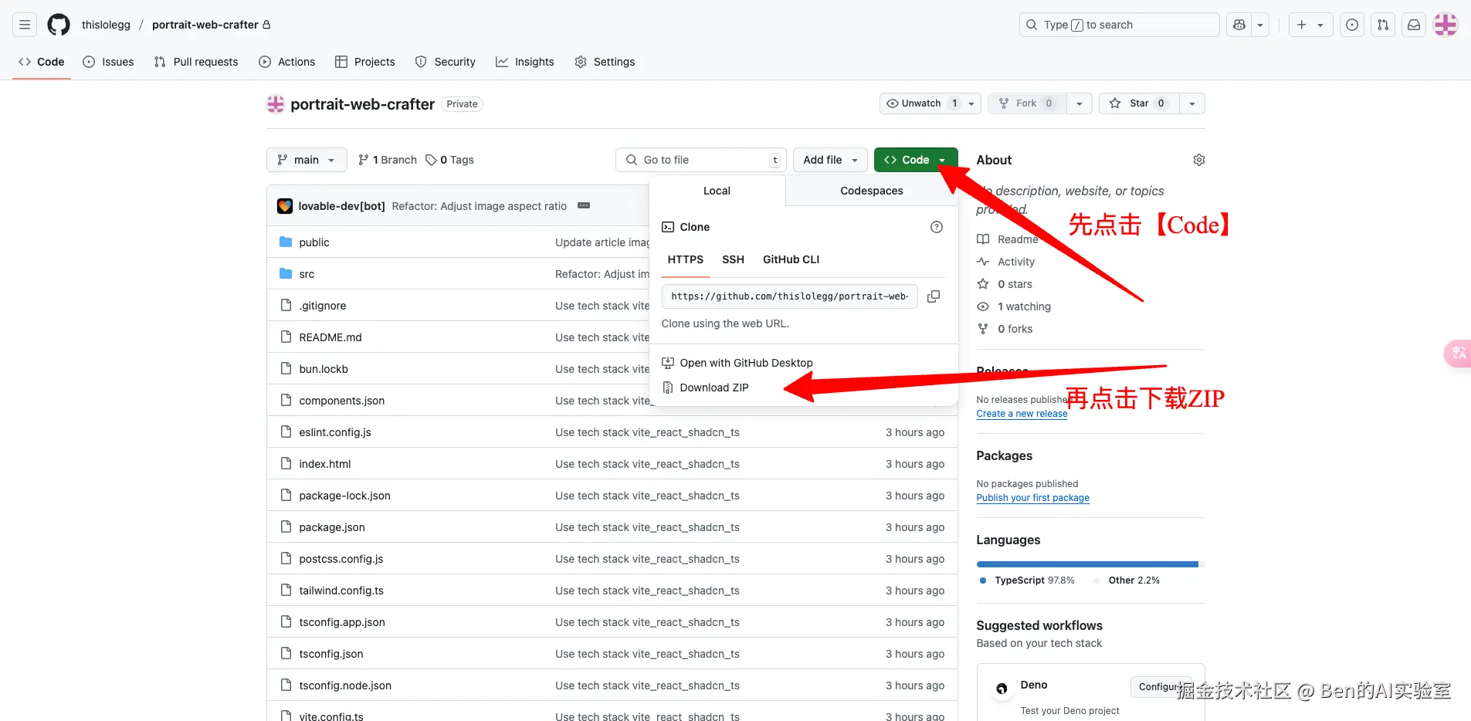Click the TypeScript language bar segment
1471x721 pixels.
[1087, 564]
